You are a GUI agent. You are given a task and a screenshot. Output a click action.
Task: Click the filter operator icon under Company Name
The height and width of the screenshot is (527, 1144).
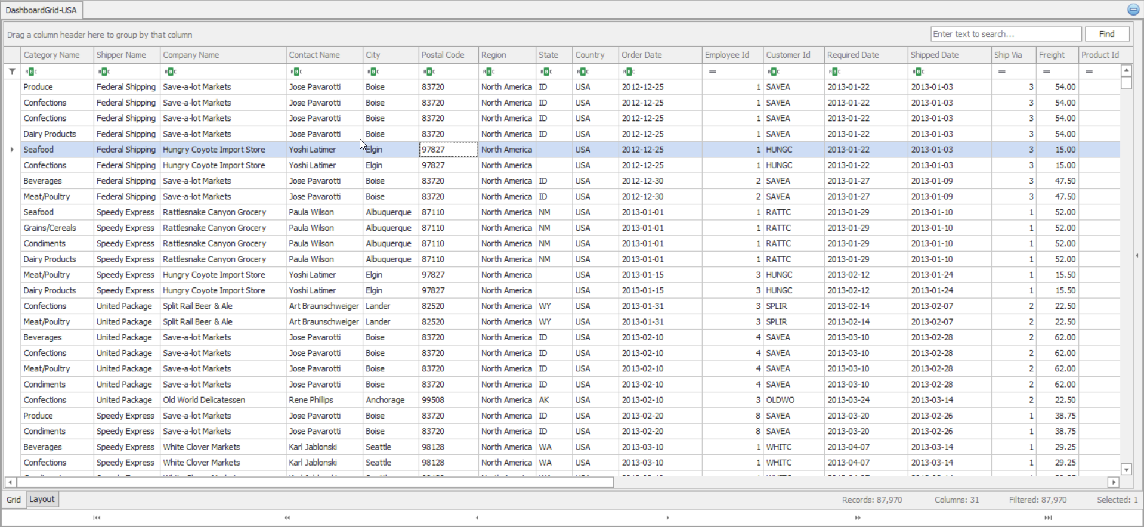[171, 72]
